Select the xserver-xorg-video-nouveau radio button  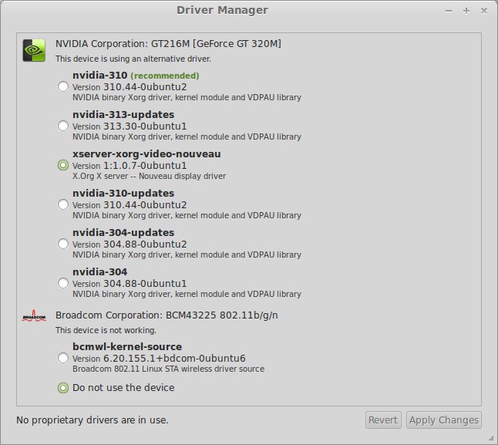pyautogui.click(x=63, y=165)
